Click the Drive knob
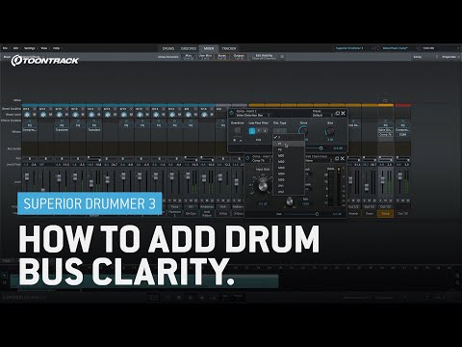This screenshot has width=462, height=347. (x=303, y=131)
